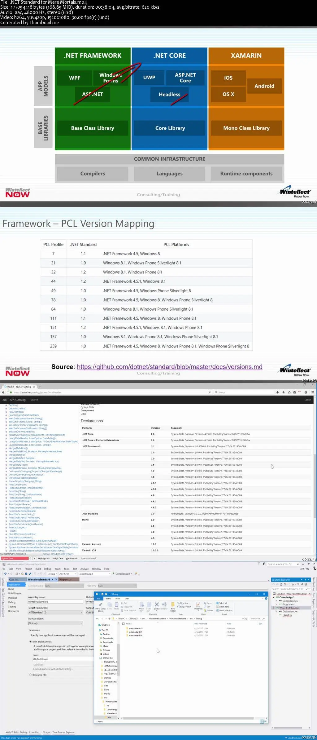Collapse the WintellectStandard project node in Solution Explorer

tap(273, 608)
